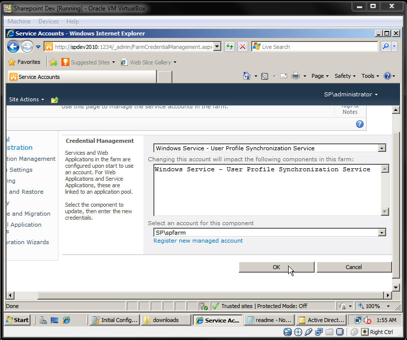The height and width of the screenshot is (340, 407).
Task: Click VirtualBox USB devices indicator icon
Action: [308, 332]
